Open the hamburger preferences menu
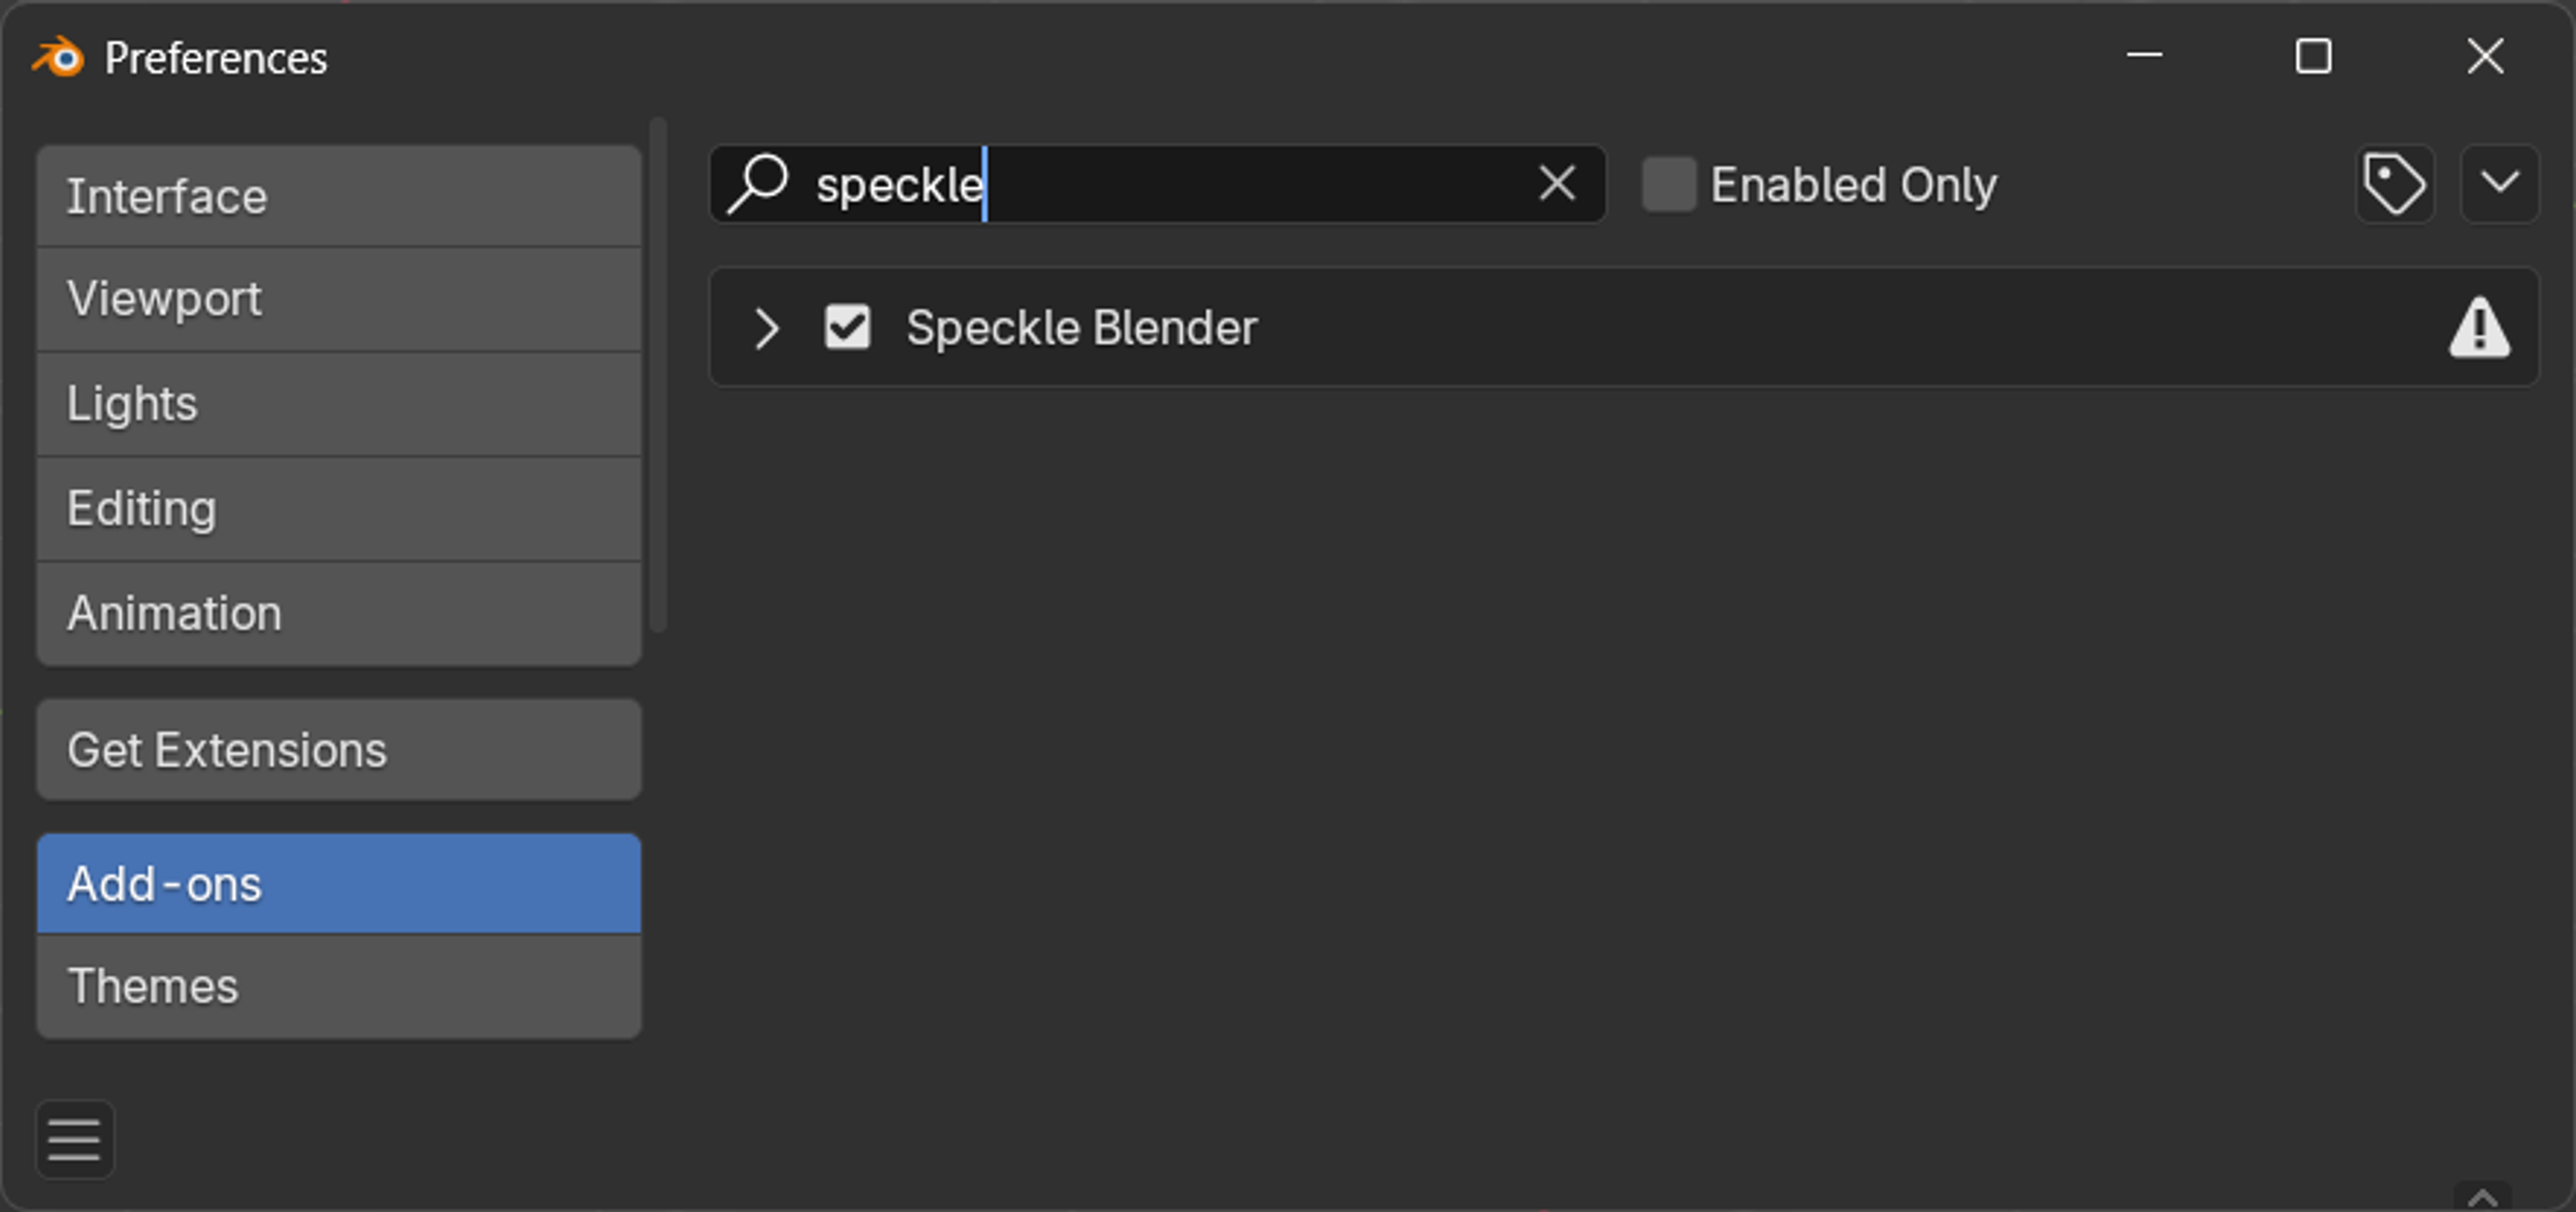The image size is (2576, 1212). [74, 1140]
